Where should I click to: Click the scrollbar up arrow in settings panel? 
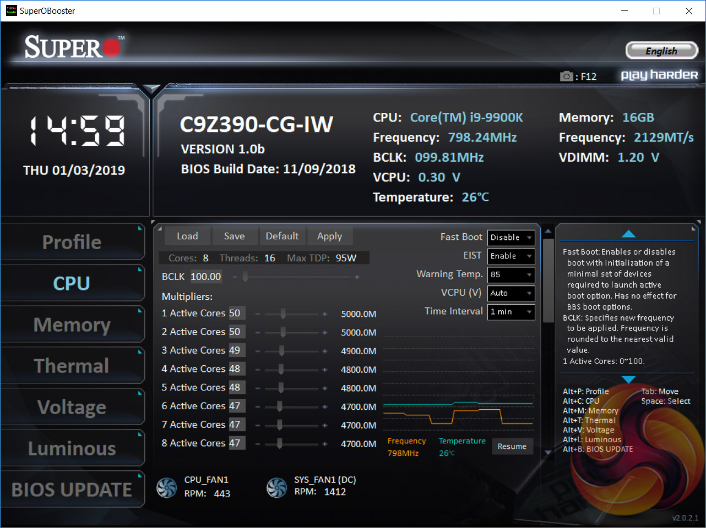point(548,231)
